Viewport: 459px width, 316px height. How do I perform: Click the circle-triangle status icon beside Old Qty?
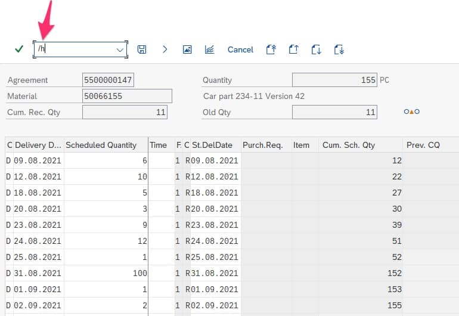411,111
